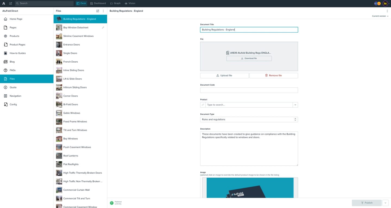Expand the Product search dropdown arrow
Viewport: 391px width, 208px height.
point(295,105)
